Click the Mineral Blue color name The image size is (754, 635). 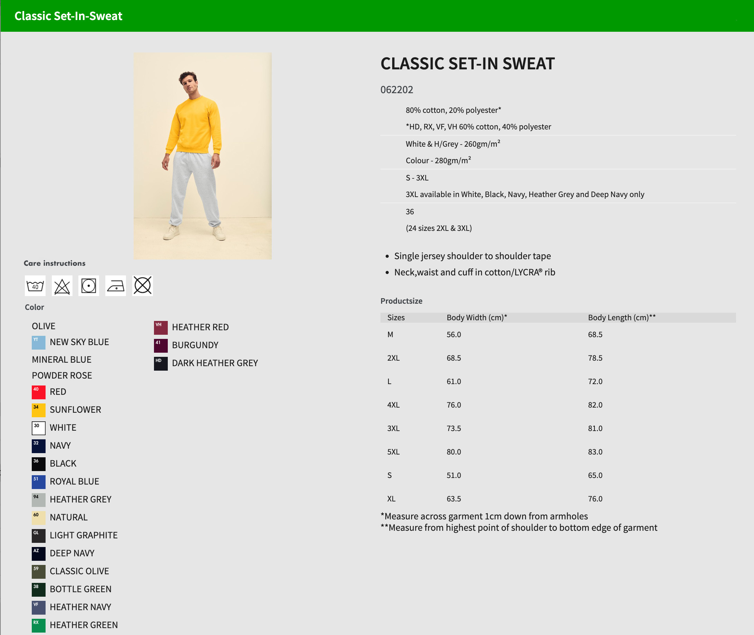(61, 360)
